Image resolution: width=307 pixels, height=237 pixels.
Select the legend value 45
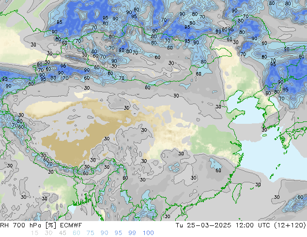pyautogui.click(x=62, y=233)
